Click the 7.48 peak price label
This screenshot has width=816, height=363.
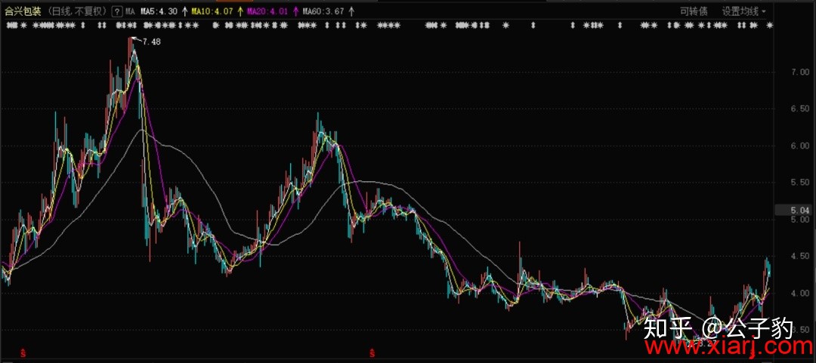click(151, 42)
